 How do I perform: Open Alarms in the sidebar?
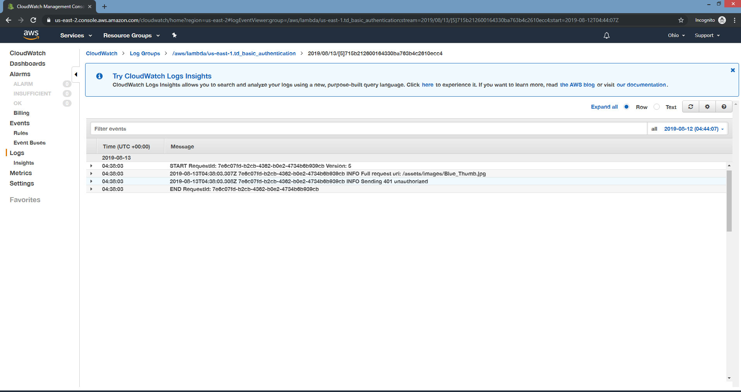pyautogui.click(x=20, y=74)
